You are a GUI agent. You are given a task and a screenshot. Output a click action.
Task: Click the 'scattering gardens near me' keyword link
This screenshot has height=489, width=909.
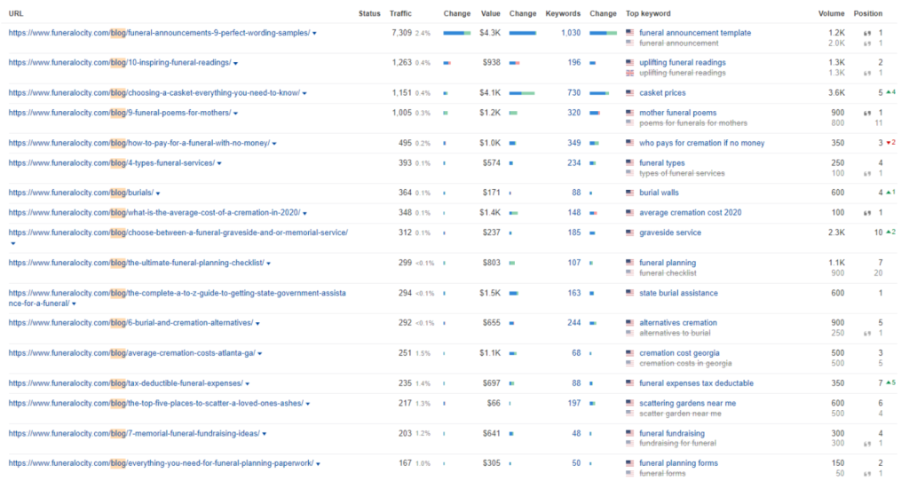click(688, 403)
